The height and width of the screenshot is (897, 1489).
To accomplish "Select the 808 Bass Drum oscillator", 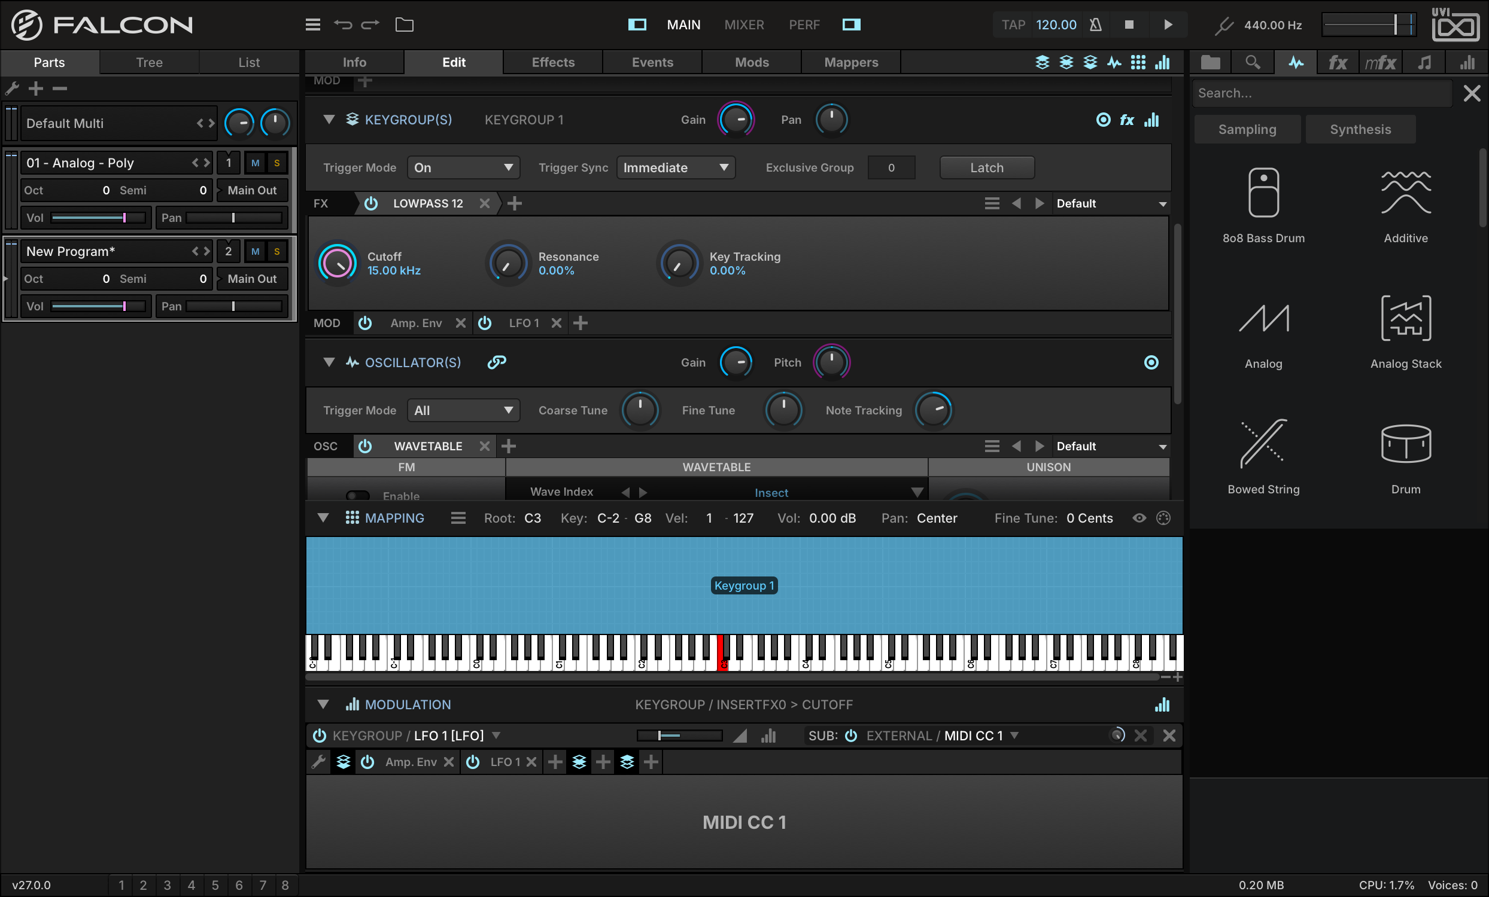I will point(1263,205).
